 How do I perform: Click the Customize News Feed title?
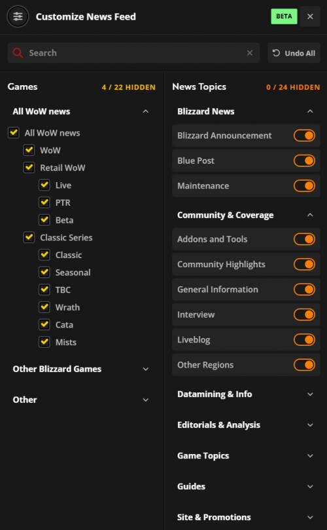[86, 16]
